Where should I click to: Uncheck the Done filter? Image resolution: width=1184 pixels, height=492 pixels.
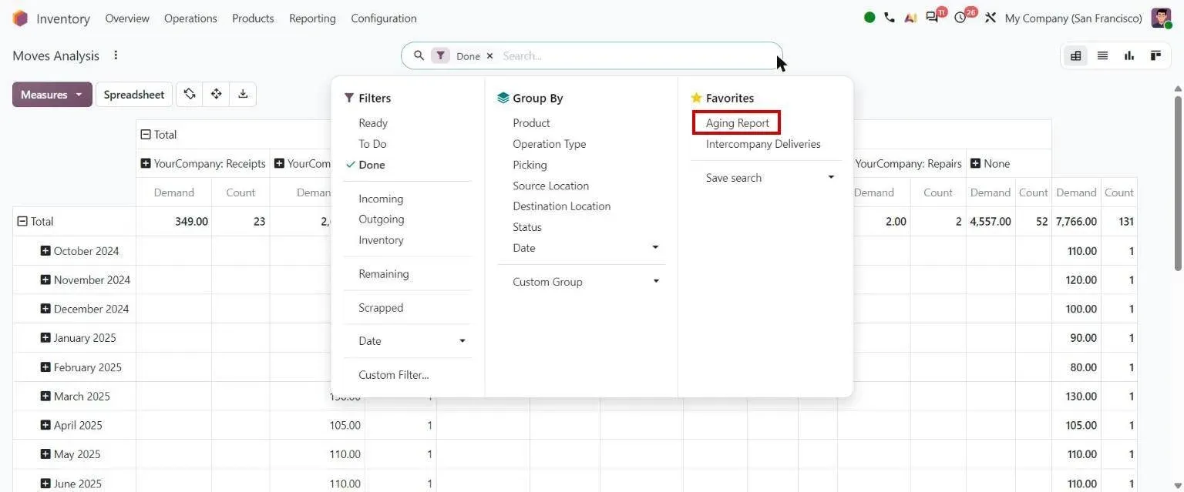coord(372,165)
